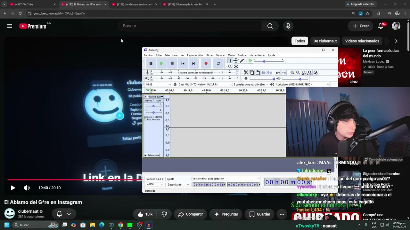Open the Pistas menu in Audacity

[x=209, y=55]
